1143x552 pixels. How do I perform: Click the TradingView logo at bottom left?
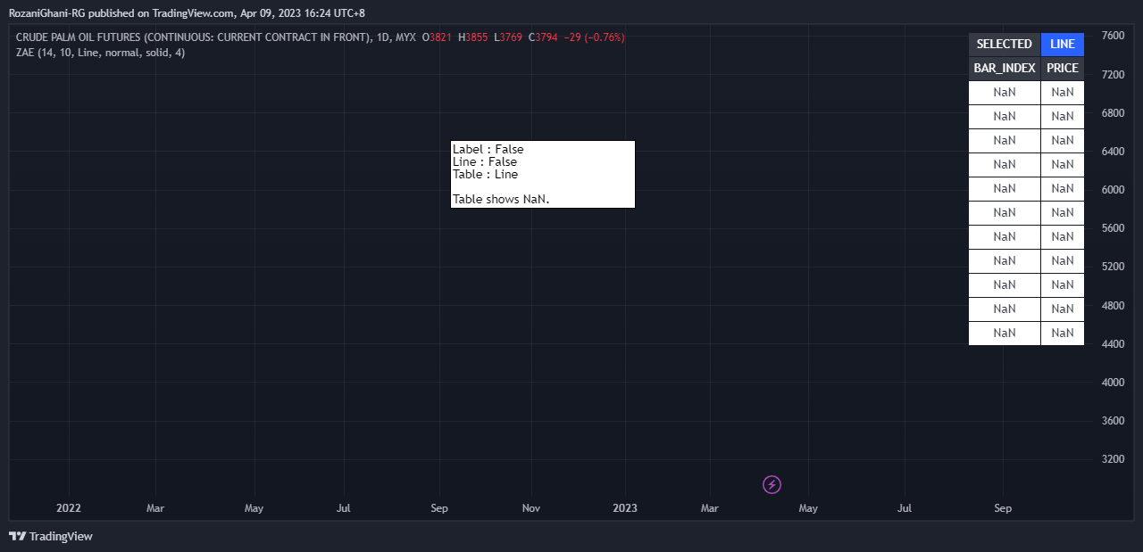coord(51,536)
